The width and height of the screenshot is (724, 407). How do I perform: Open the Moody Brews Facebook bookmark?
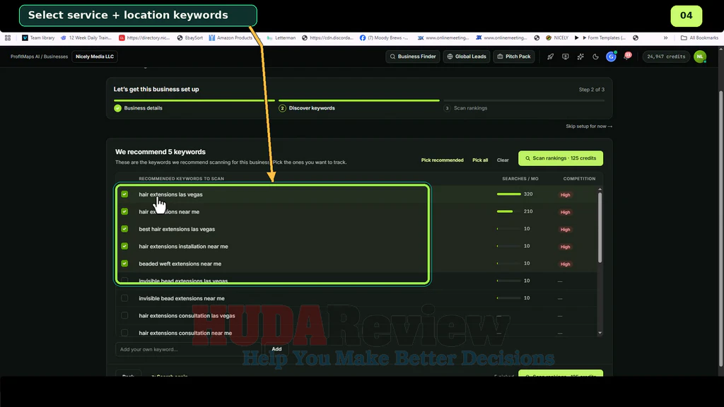click(384, 38)
